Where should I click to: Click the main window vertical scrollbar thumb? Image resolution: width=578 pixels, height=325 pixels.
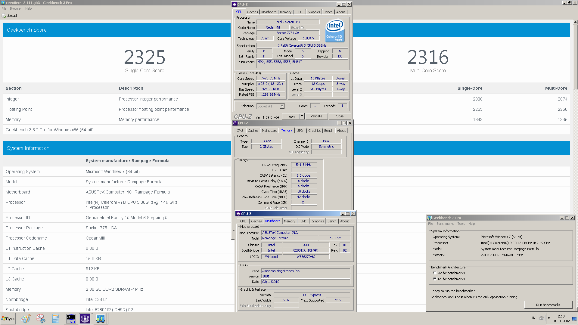click(x=575, y=57)
